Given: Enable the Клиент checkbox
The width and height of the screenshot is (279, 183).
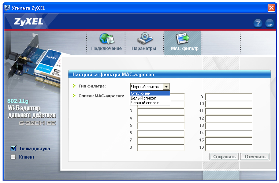Looking at the screenshot, I should [x=13, y=157].
